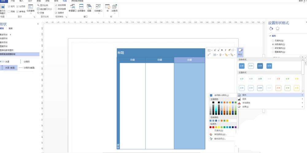Choose No Fill (无填充) in color menu
This screenshot has height=153, width=307.
pyautogui.click(x=219, y=131)
